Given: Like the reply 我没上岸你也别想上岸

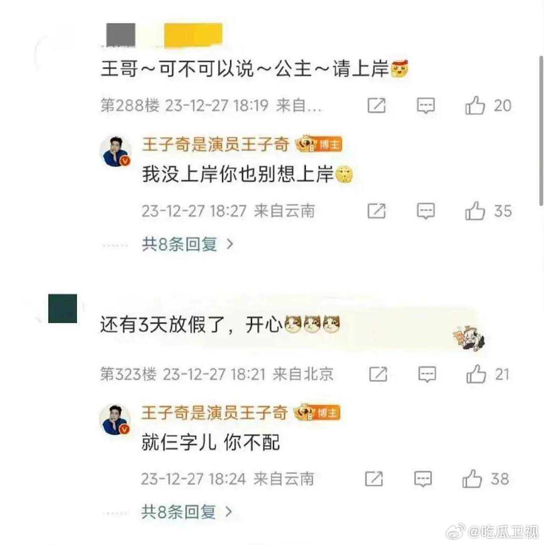Looking at the screenshot, I should coord(475,211).
